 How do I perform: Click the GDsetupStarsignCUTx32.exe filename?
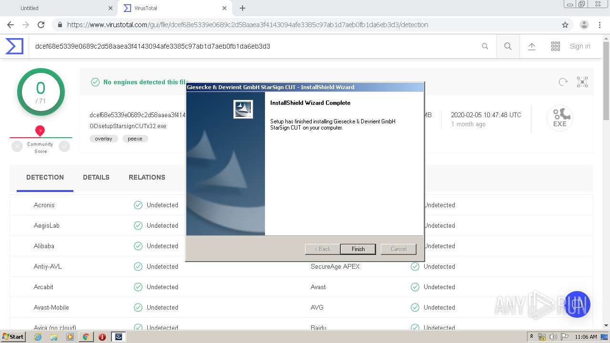128,126
